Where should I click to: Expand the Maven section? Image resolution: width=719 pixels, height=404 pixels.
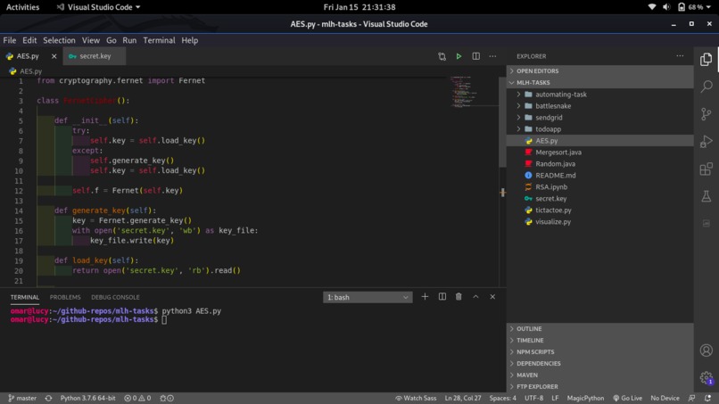(599, 375)
